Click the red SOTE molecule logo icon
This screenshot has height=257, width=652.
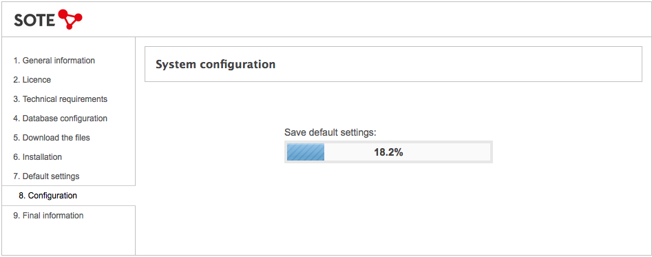pos(70,19)
